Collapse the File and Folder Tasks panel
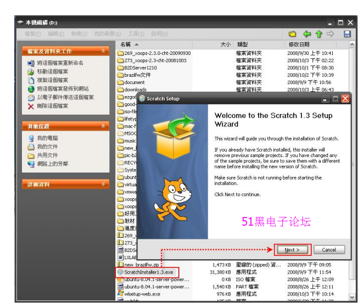363x307 pixels. coord(103,51)
